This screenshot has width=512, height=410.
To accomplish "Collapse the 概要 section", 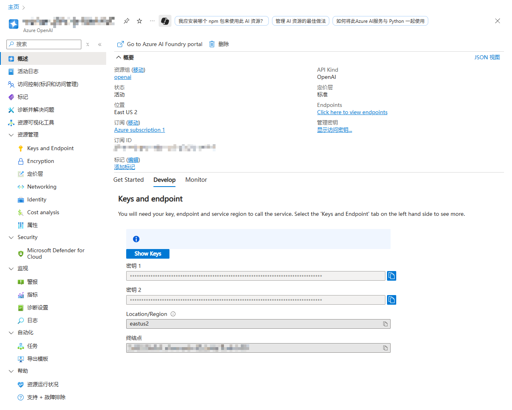I will (x=119, y=57).
